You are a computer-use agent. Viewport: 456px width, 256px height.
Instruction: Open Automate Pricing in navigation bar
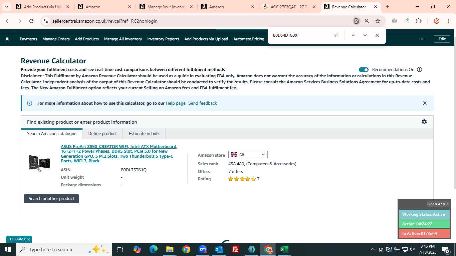click(x=249, y=39)
